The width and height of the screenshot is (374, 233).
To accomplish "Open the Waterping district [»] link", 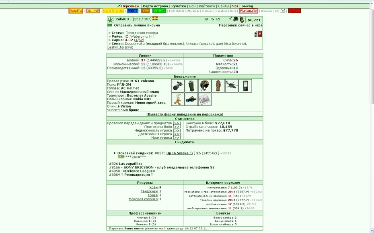I will pos(151,36).
